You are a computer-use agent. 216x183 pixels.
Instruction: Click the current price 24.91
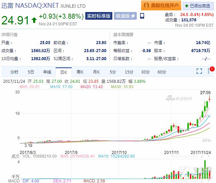[x=15, y=20]
